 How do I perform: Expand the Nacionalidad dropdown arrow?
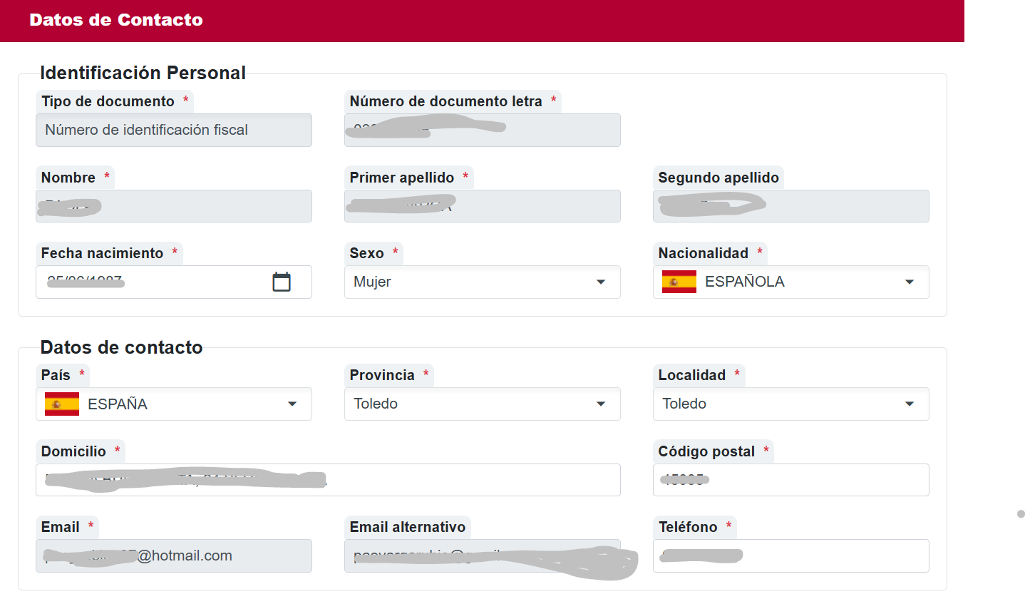(x=909, y=282)
